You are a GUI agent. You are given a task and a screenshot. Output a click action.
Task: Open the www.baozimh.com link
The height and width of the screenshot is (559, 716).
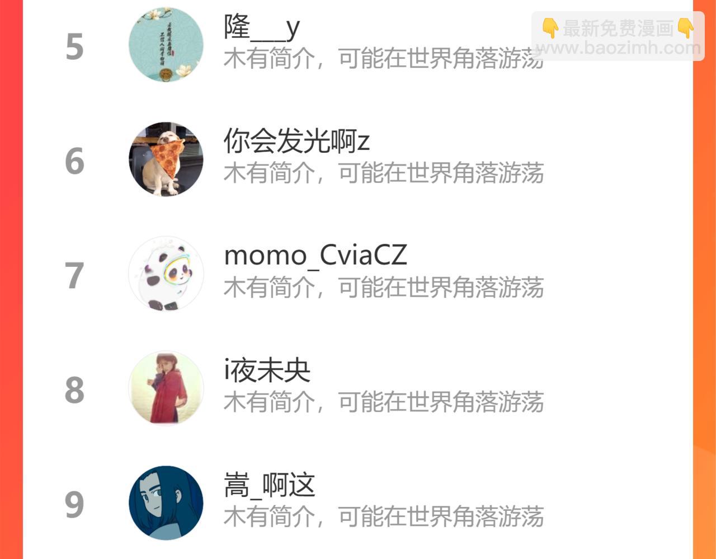618,48
